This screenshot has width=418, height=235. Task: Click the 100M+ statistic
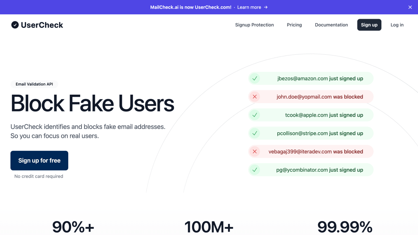209,227
